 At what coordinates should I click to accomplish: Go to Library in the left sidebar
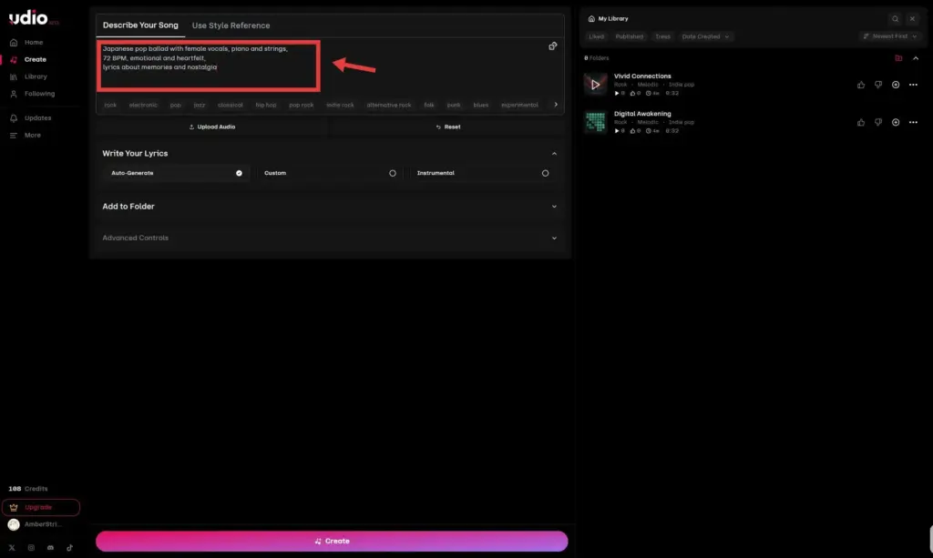pyautogui.click(x=36, y=76)
